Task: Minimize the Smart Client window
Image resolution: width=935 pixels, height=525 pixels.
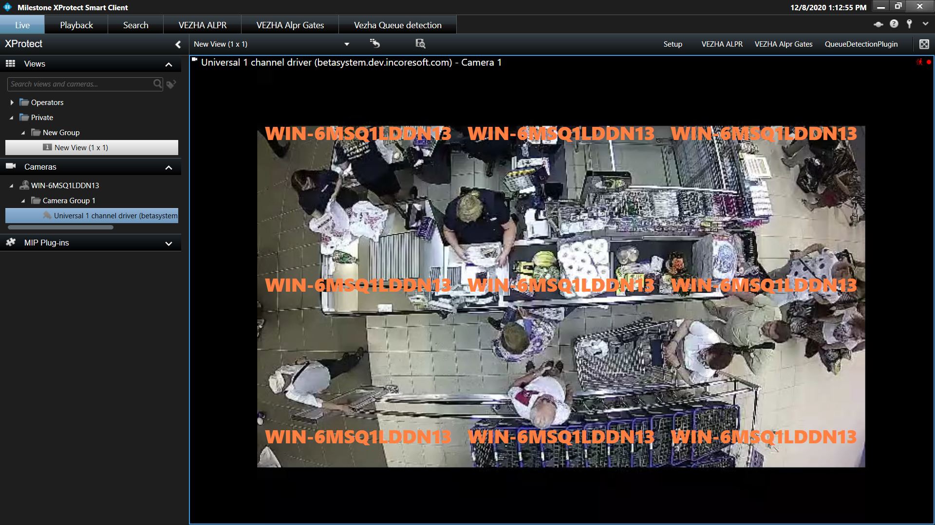Action: 880,7
